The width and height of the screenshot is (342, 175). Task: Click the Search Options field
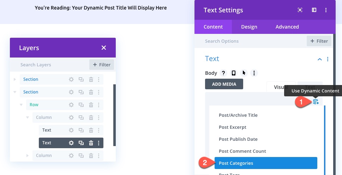[x=251, y=41]
